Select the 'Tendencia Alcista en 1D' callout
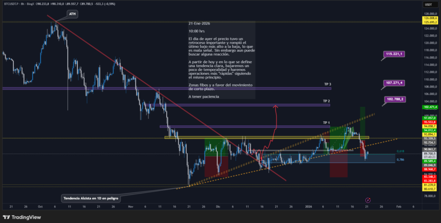This screenshot has width=441, height=223. [x=90, y=198]
